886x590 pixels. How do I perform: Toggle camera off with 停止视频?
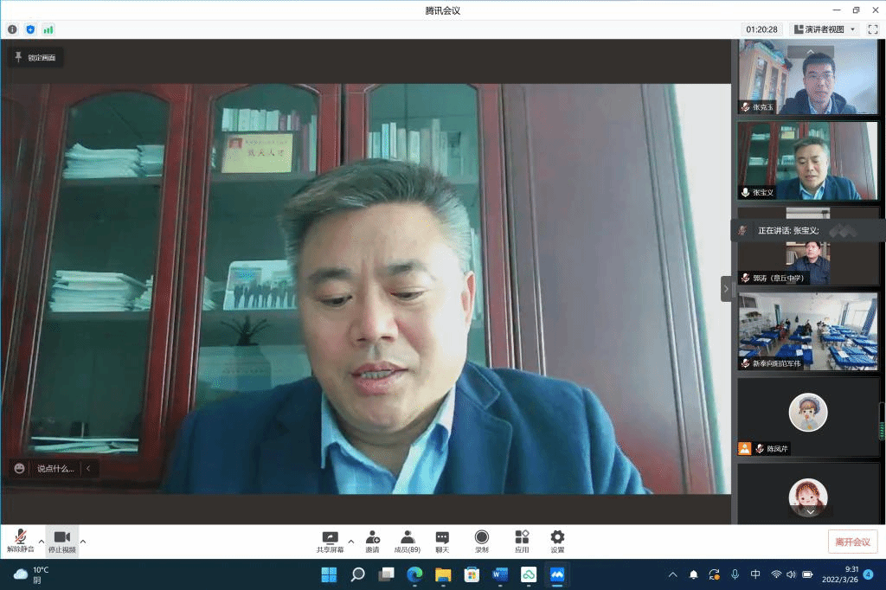[x=61, y=542]
